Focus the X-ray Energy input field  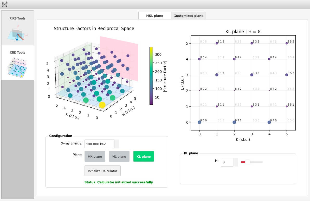tap(99, 144)
